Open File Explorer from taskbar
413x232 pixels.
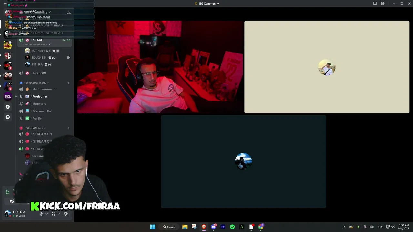click(x=185, y=227)
